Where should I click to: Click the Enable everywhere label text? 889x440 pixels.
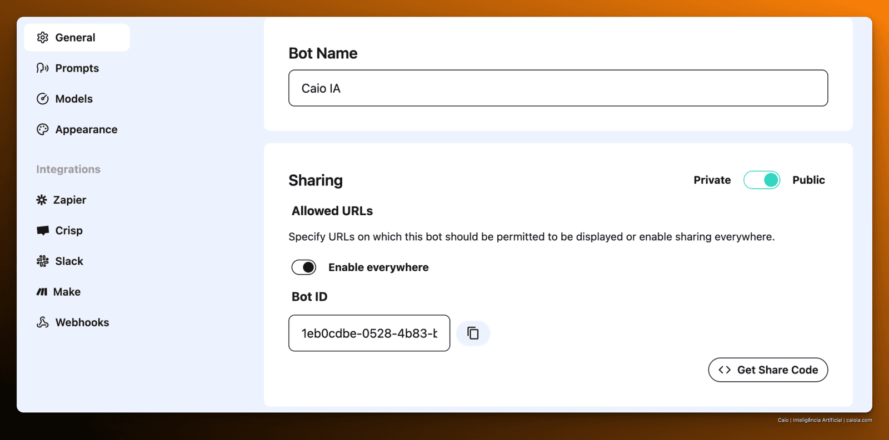click(x=378, y=267)
